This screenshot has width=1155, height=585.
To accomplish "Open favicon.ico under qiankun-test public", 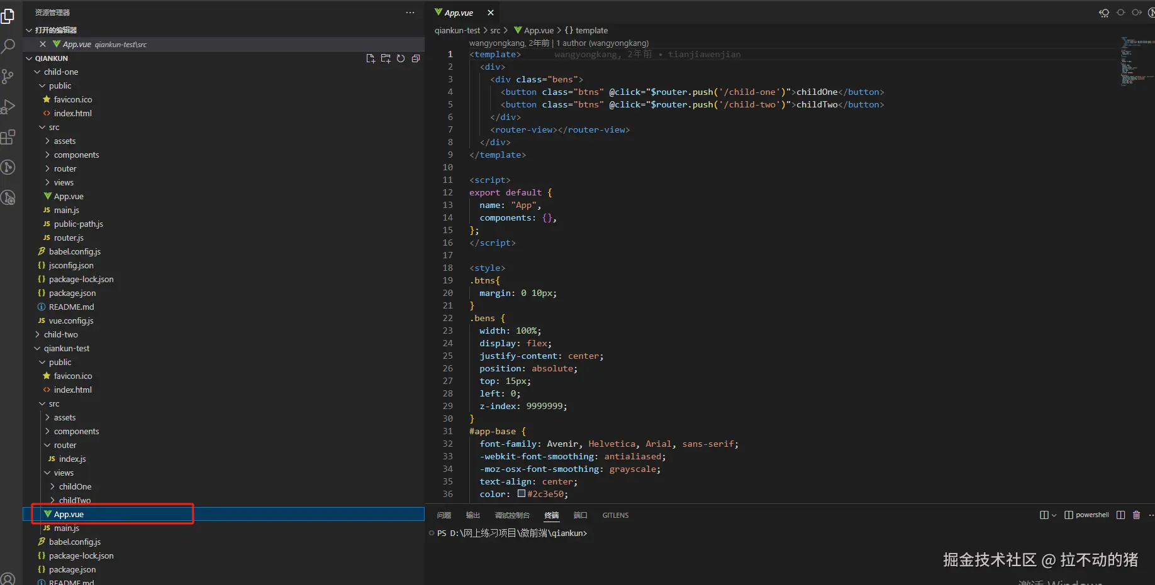I will coord(73,376).
